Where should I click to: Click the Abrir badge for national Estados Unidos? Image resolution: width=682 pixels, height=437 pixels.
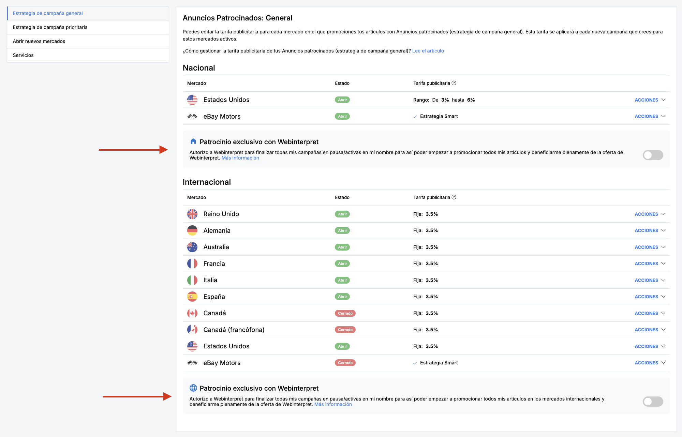(x=342, y=100)
